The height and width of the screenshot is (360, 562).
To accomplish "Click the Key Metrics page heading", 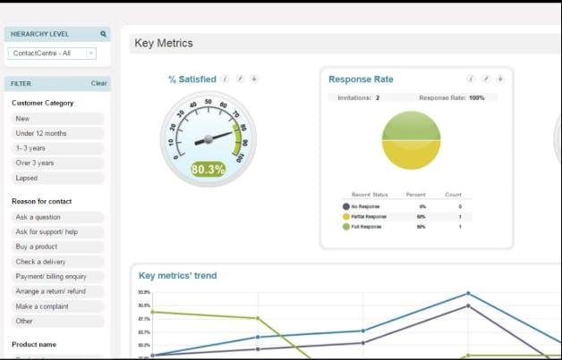I will (164, 43).
